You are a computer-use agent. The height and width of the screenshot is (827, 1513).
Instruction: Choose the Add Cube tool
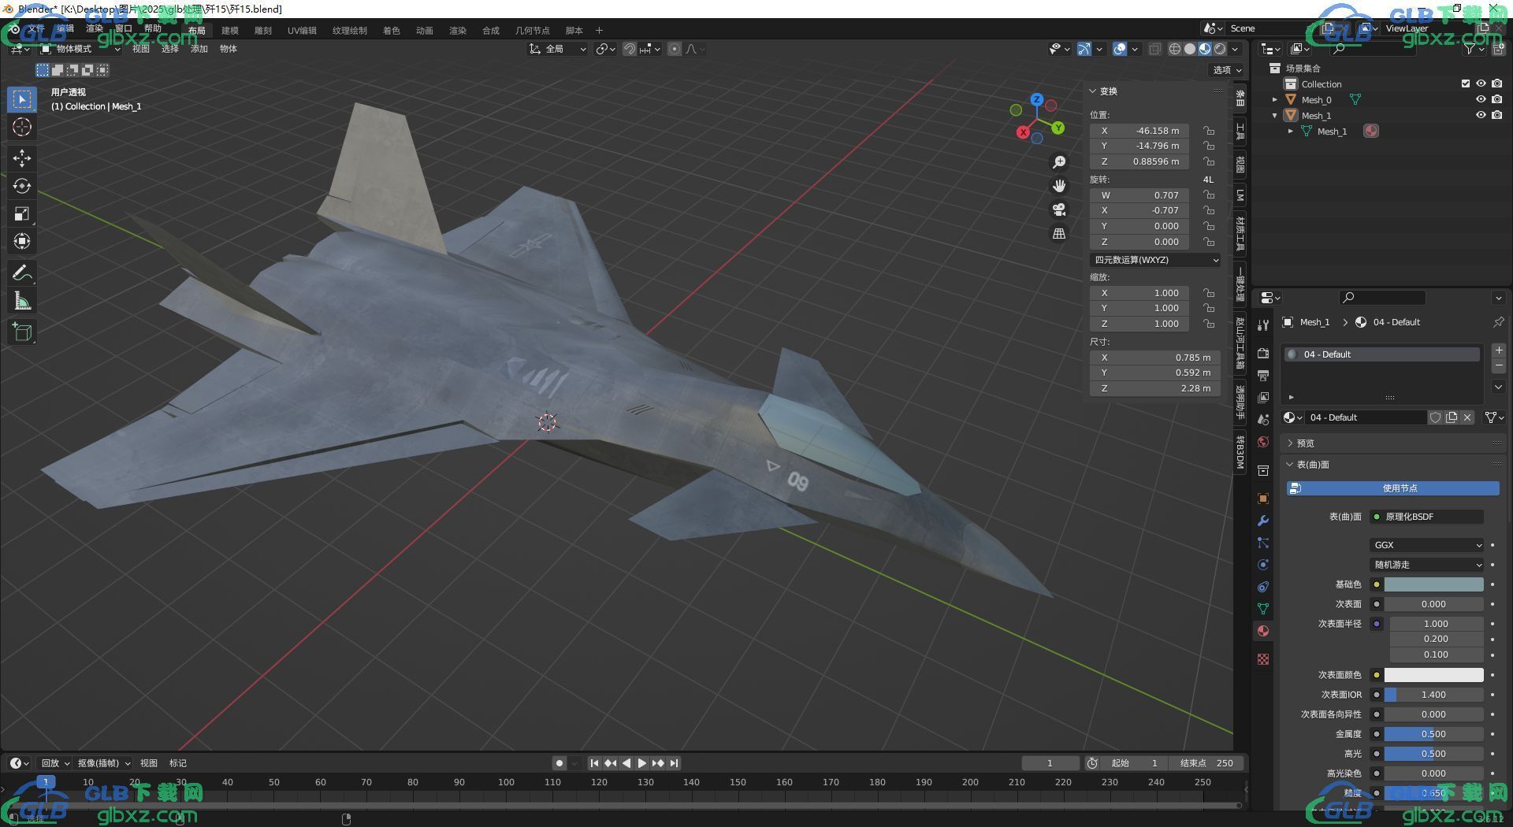[x=22, y=332]
